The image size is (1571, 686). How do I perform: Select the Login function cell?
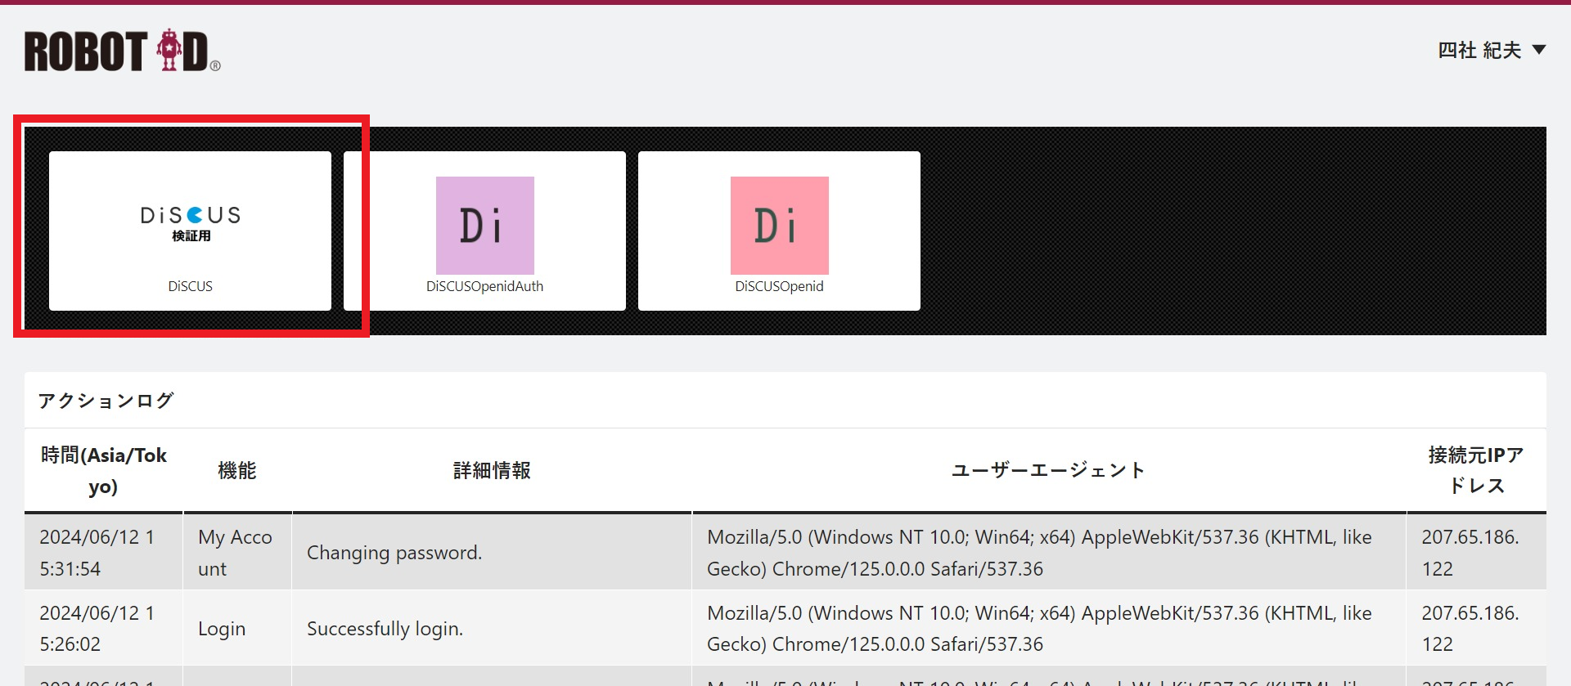click(237, 628)
